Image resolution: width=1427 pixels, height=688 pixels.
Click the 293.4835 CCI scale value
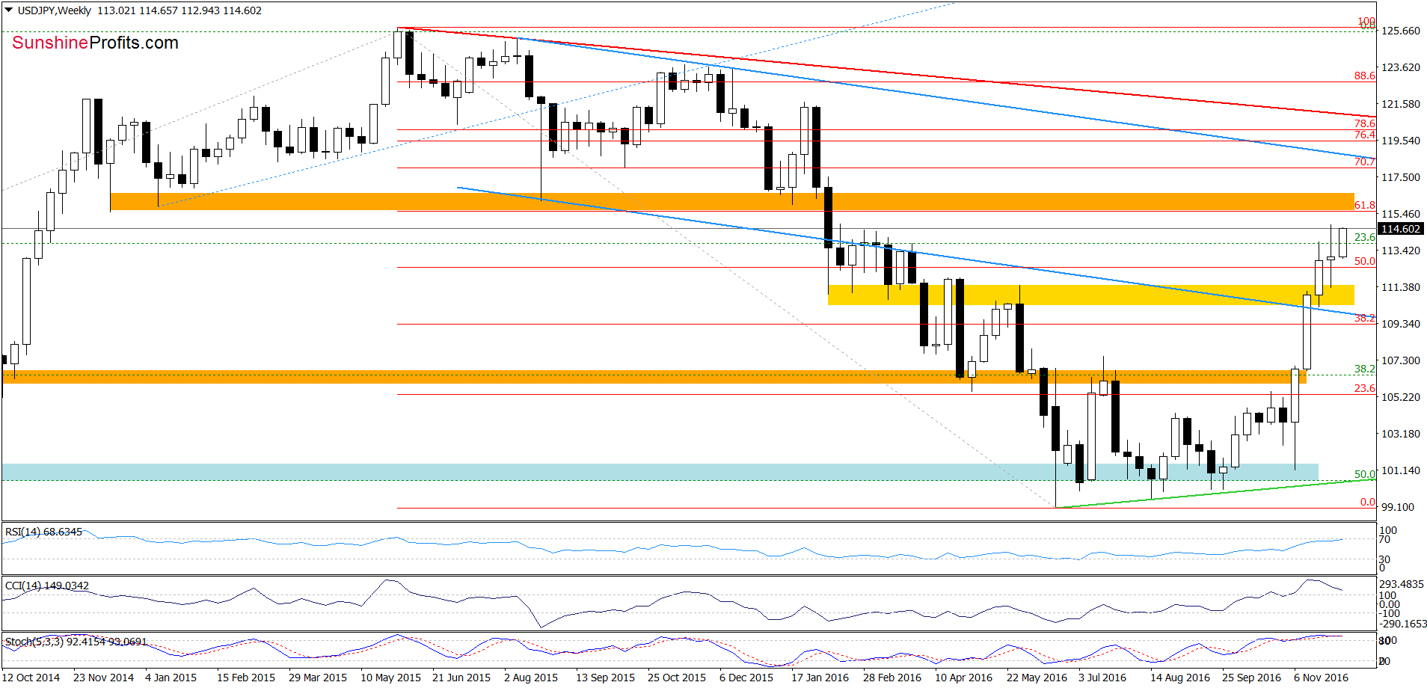point(1402,584)
